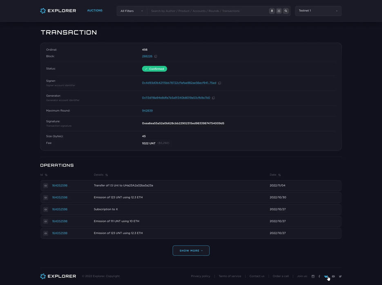This screenshot has height=285, width=382.
Task: Copy the generator address
Action: pos(213,98)
